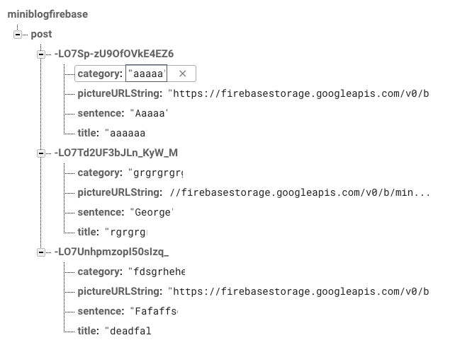Screen dimensions: 455x357
Task: Collapse the -LO7Td2UF3bJLn_KyW_M node
Action: pos(41,153)
